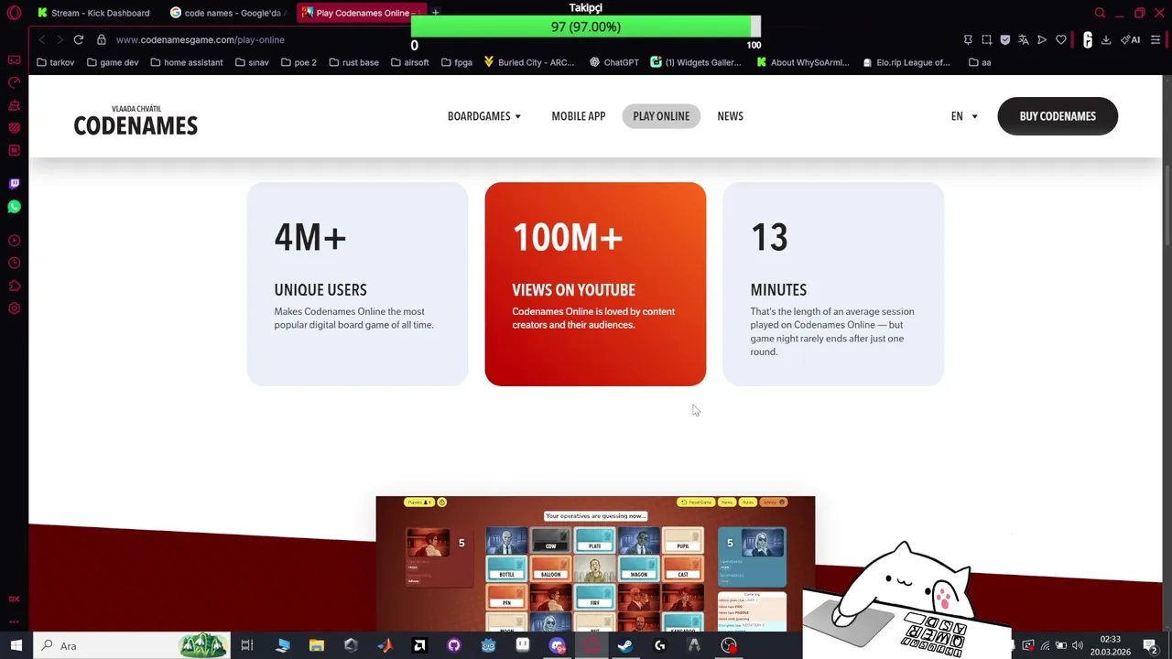Click the 4M+ Unique Users card
The width and height of the screenshot is (1172, 659).
(x=357, y=284)
